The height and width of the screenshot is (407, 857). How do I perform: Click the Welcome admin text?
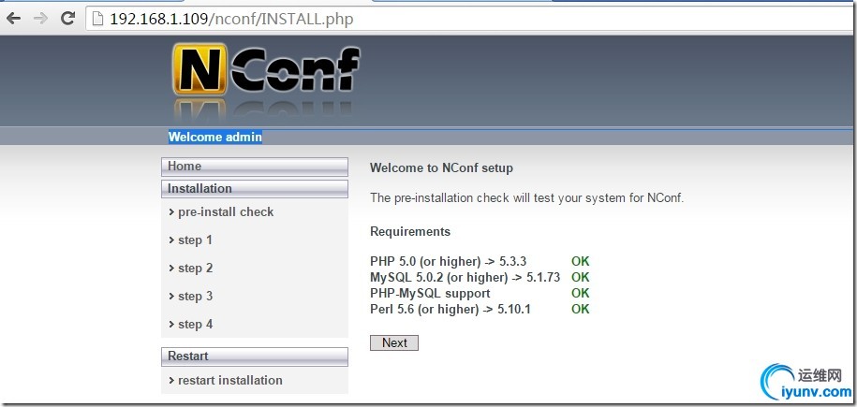tap(214, 138)
